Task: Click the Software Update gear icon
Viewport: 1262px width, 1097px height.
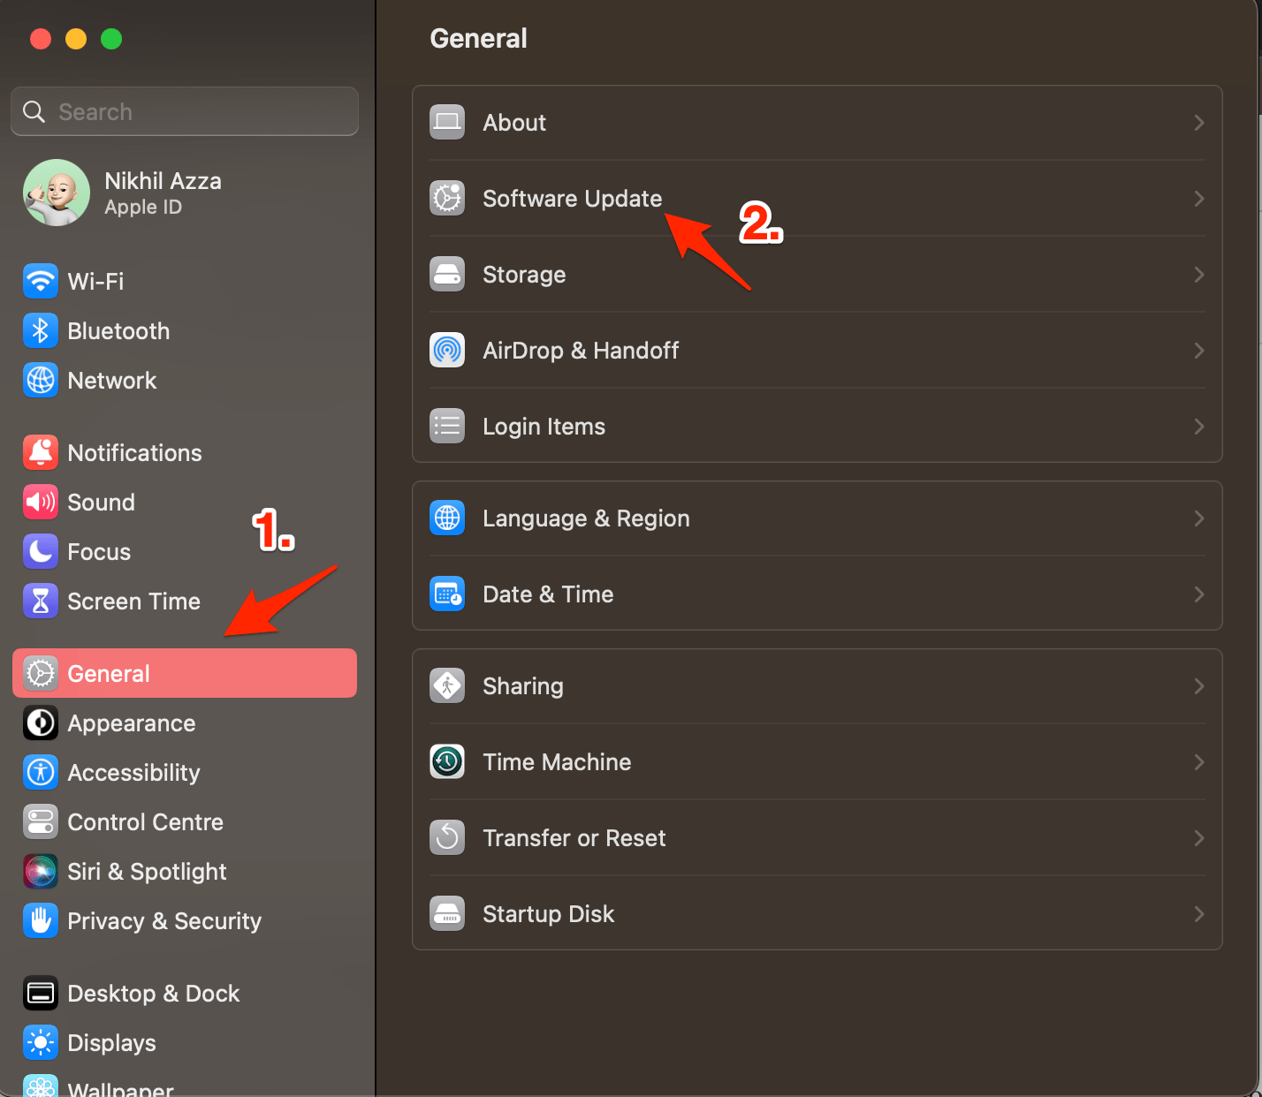Action: coord(447,199)
